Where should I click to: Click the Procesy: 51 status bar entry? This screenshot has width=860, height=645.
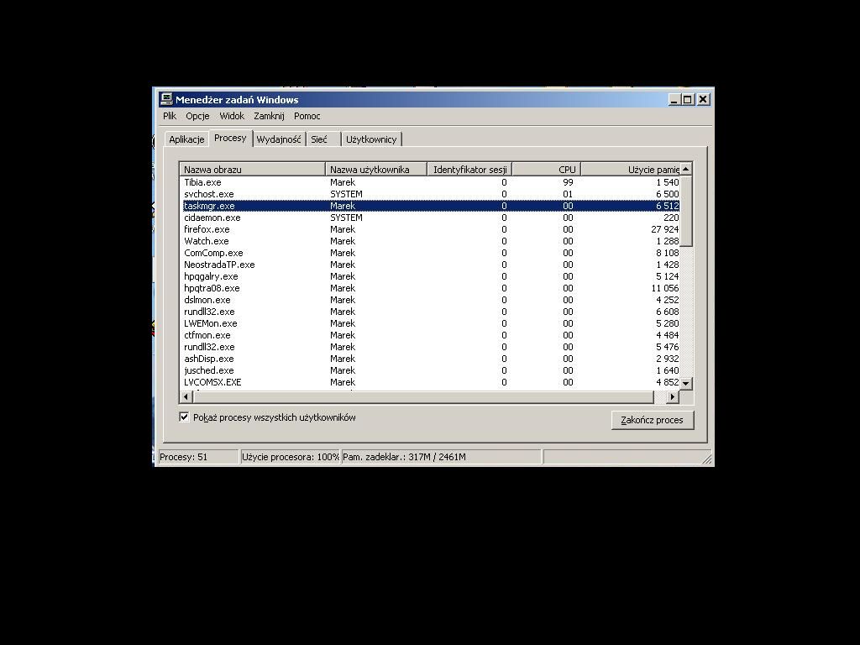[197, 457]
